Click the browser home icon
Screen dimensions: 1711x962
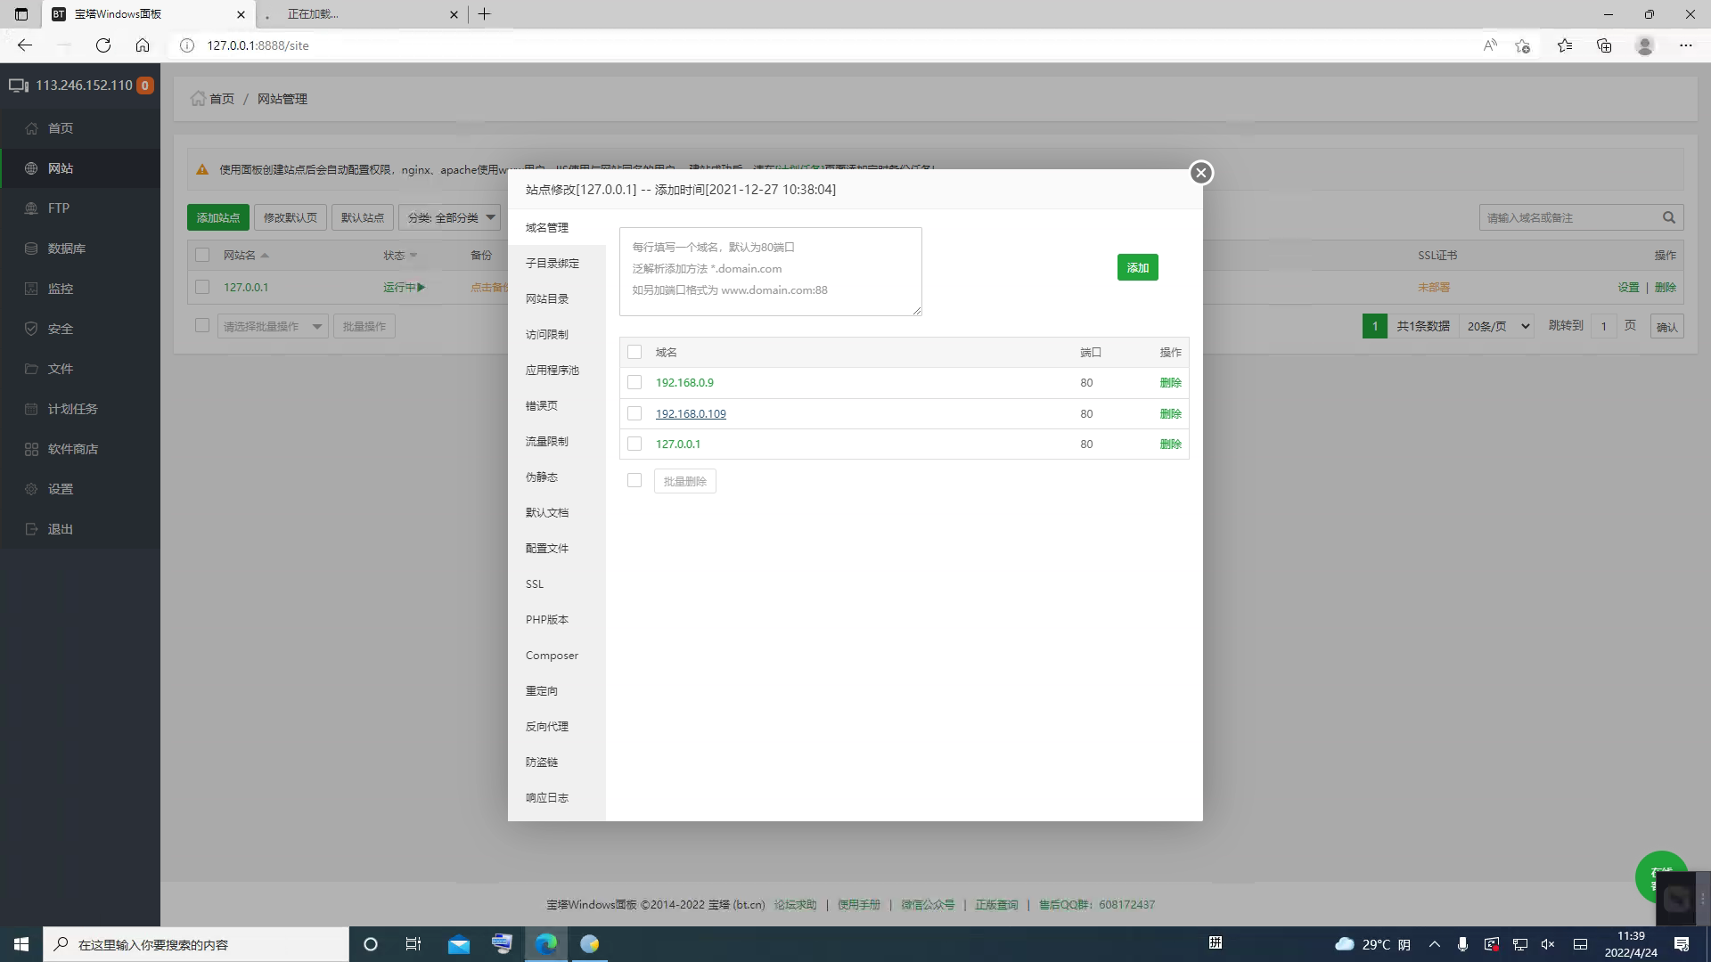(x=143, y=45)
